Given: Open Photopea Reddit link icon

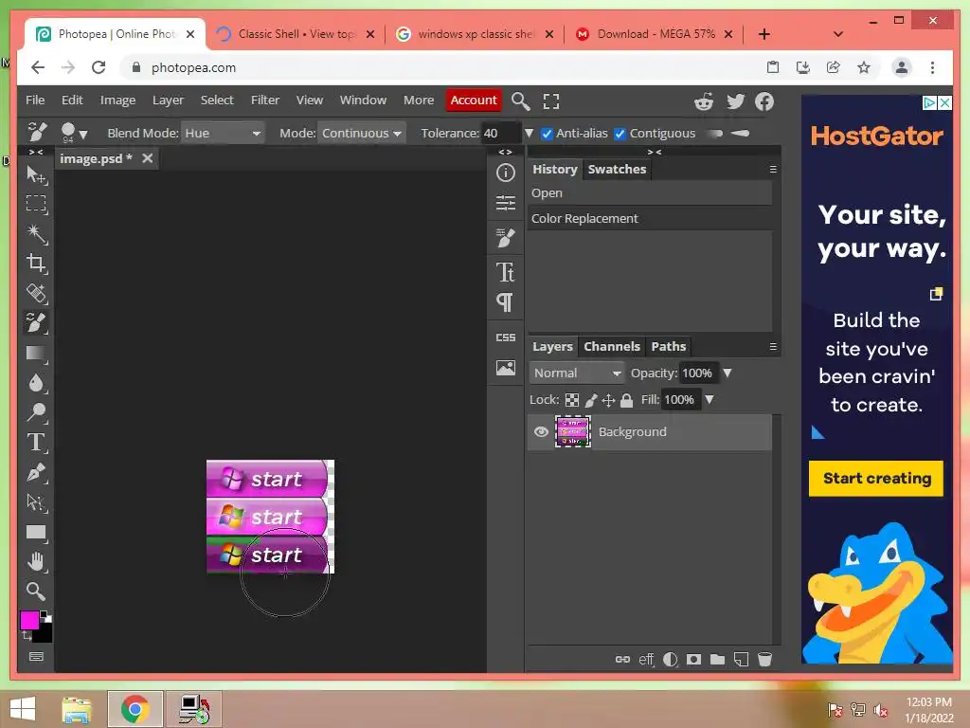Looking at the screenshot, I should tap(704, 101).
